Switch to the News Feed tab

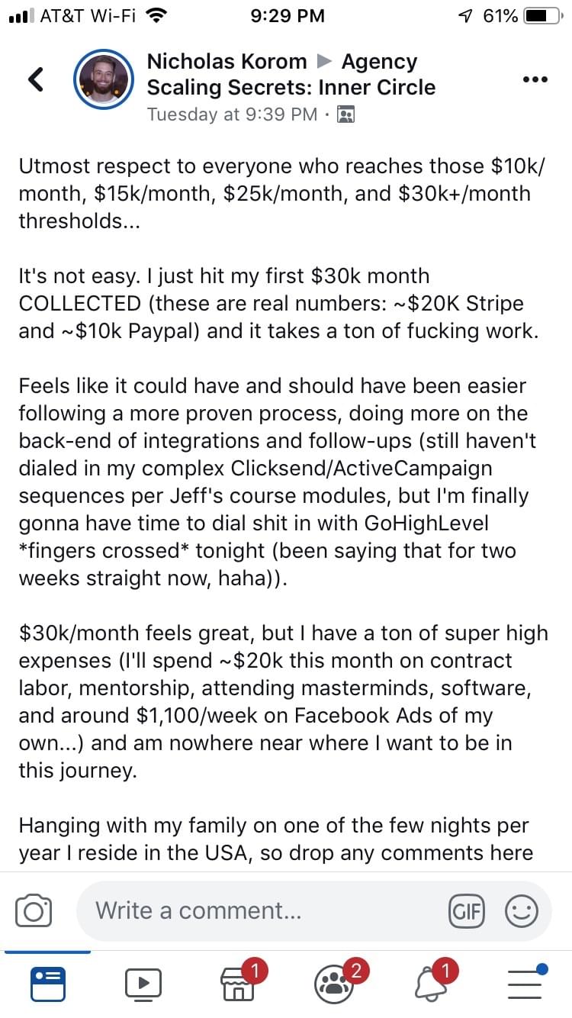point(48,984)
